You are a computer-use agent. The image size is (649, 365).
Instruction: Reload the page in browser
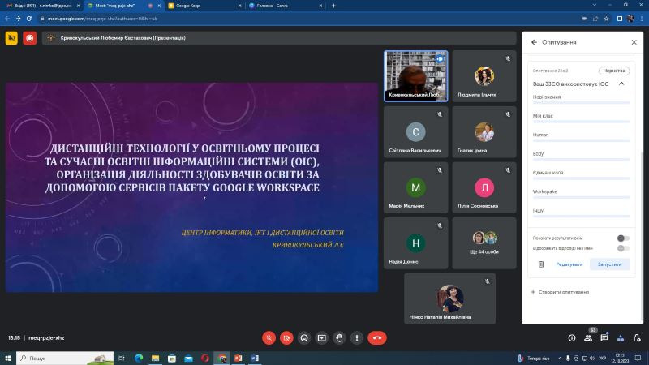[x=29, y=19]
